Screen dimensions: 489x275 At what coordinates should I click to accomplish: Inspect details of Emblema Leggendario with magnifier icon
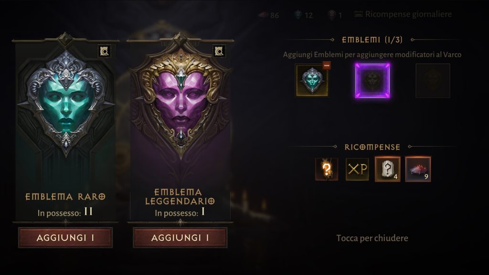(219, 51)
